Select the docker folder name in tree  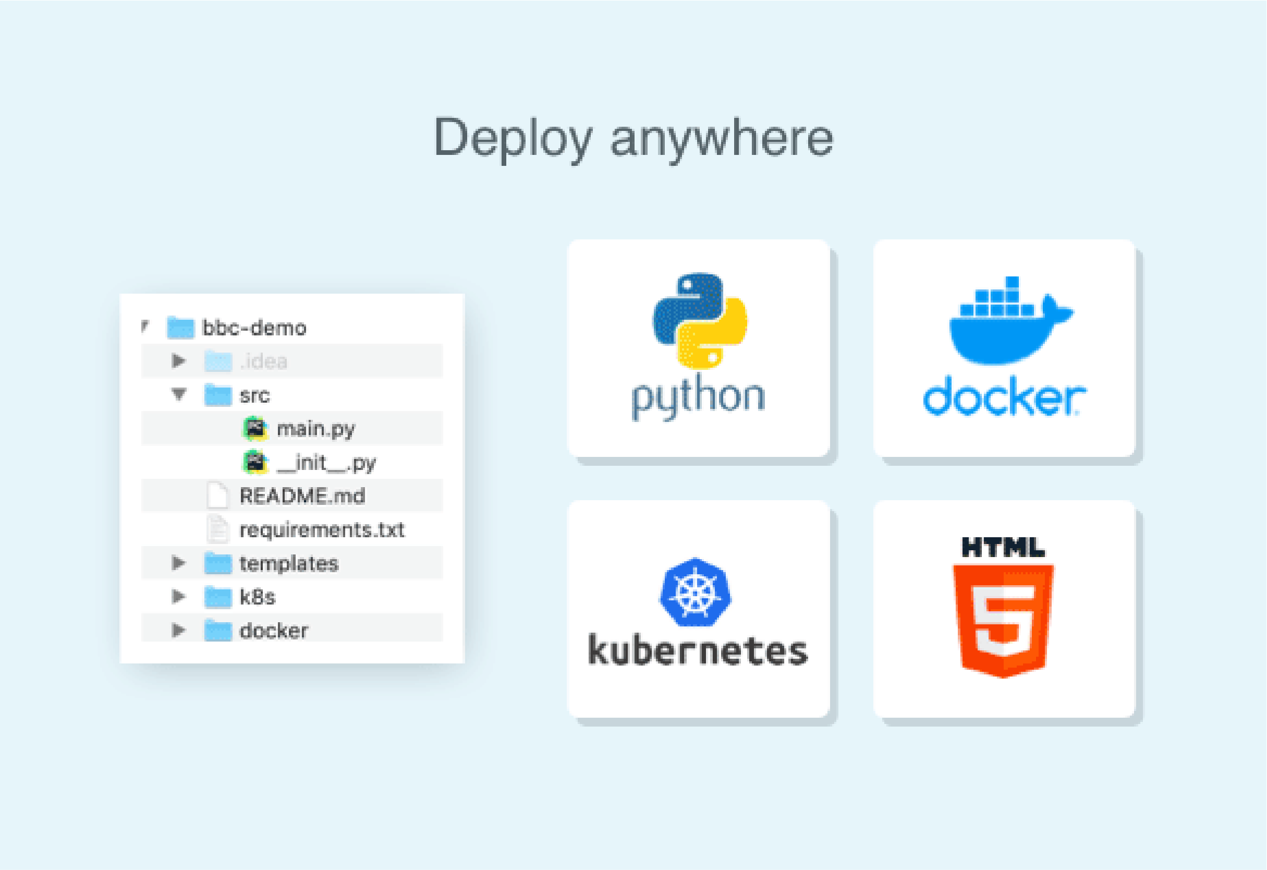[274, 631]
